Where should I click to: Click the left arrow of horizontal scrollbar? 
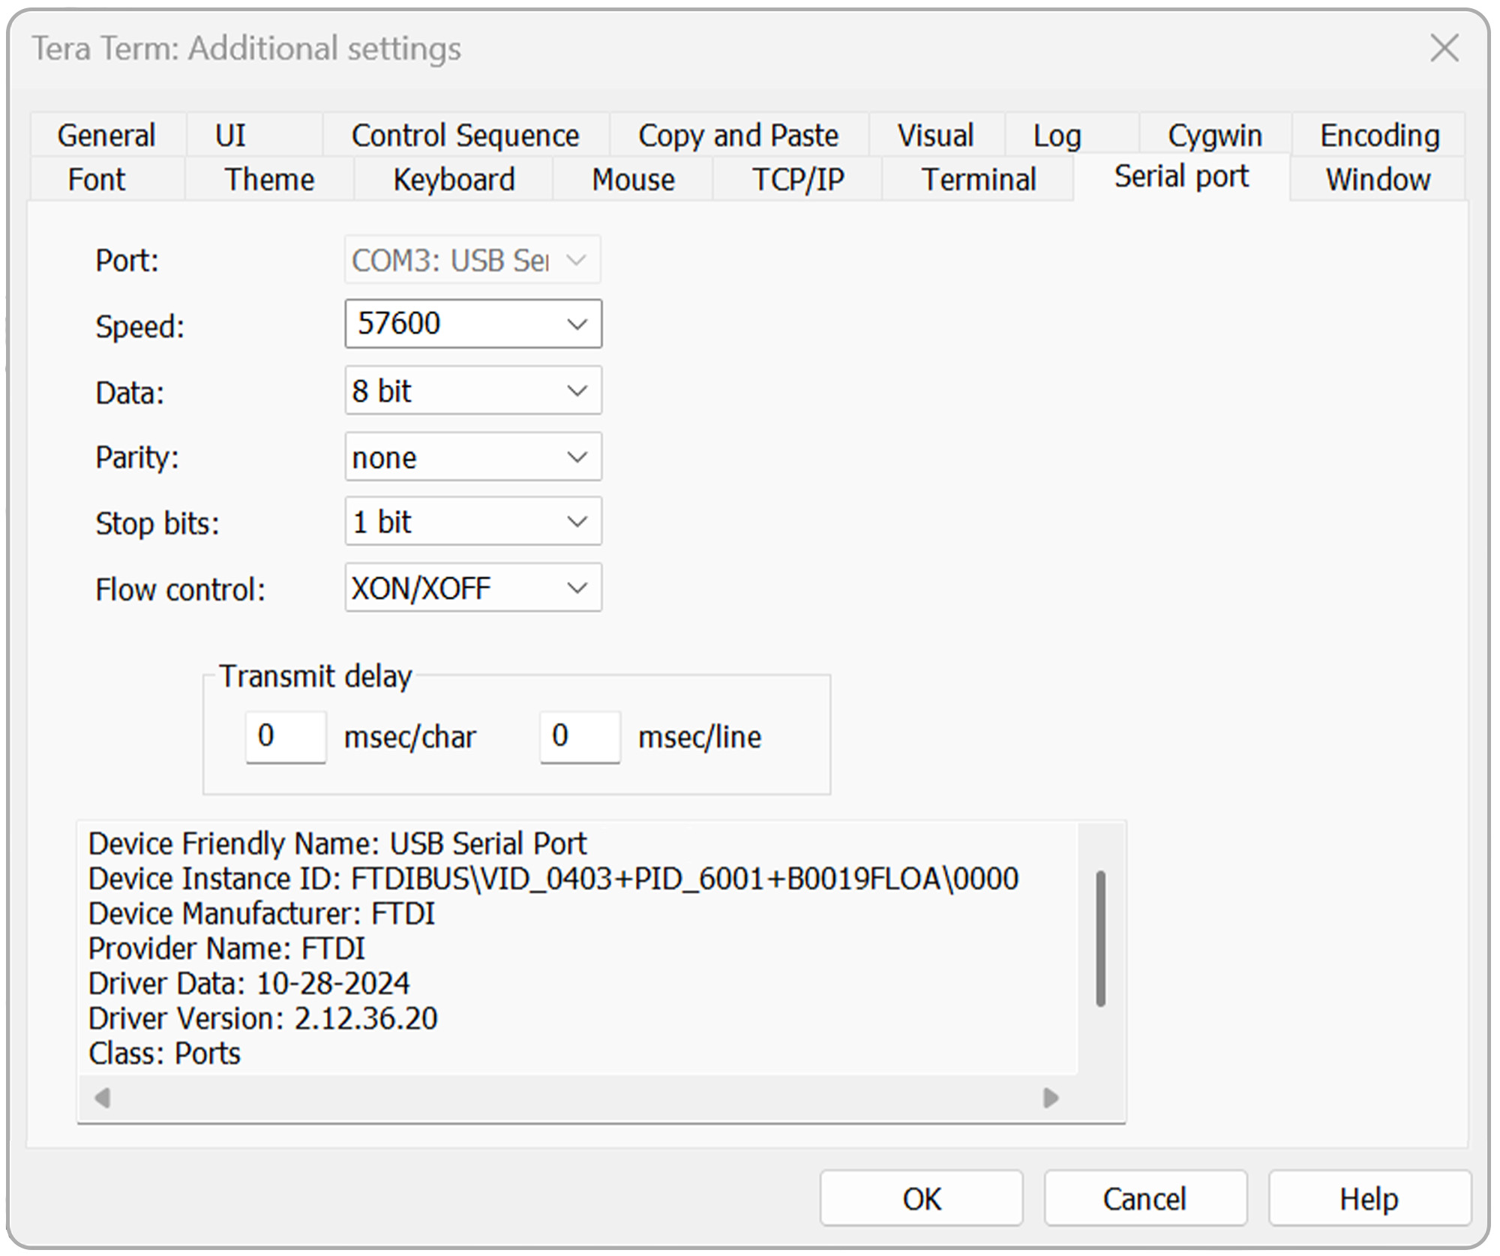(103, 1098)
